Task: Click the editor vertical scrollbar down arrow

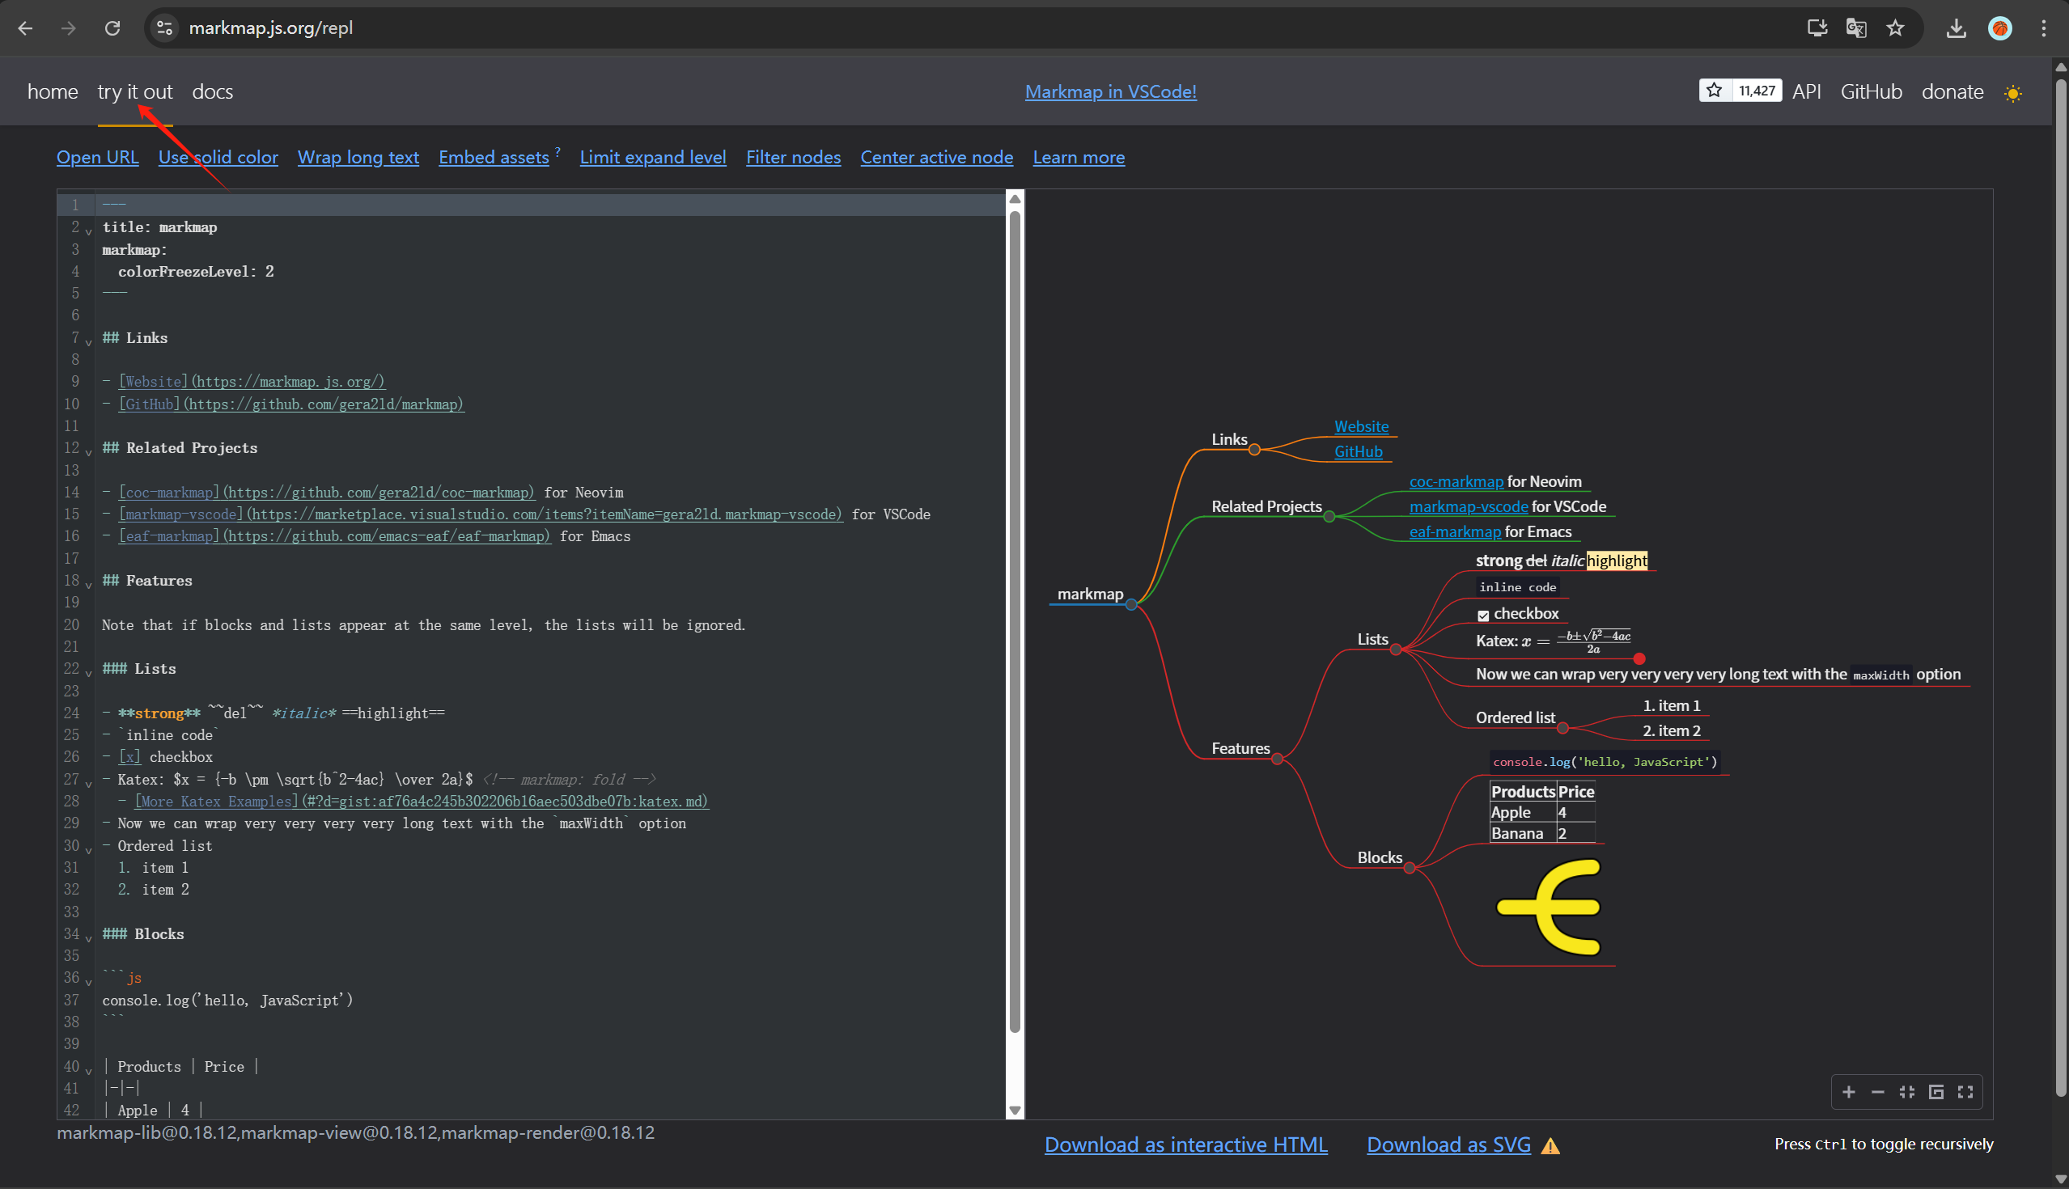Action: (x=1015, y=1110)
